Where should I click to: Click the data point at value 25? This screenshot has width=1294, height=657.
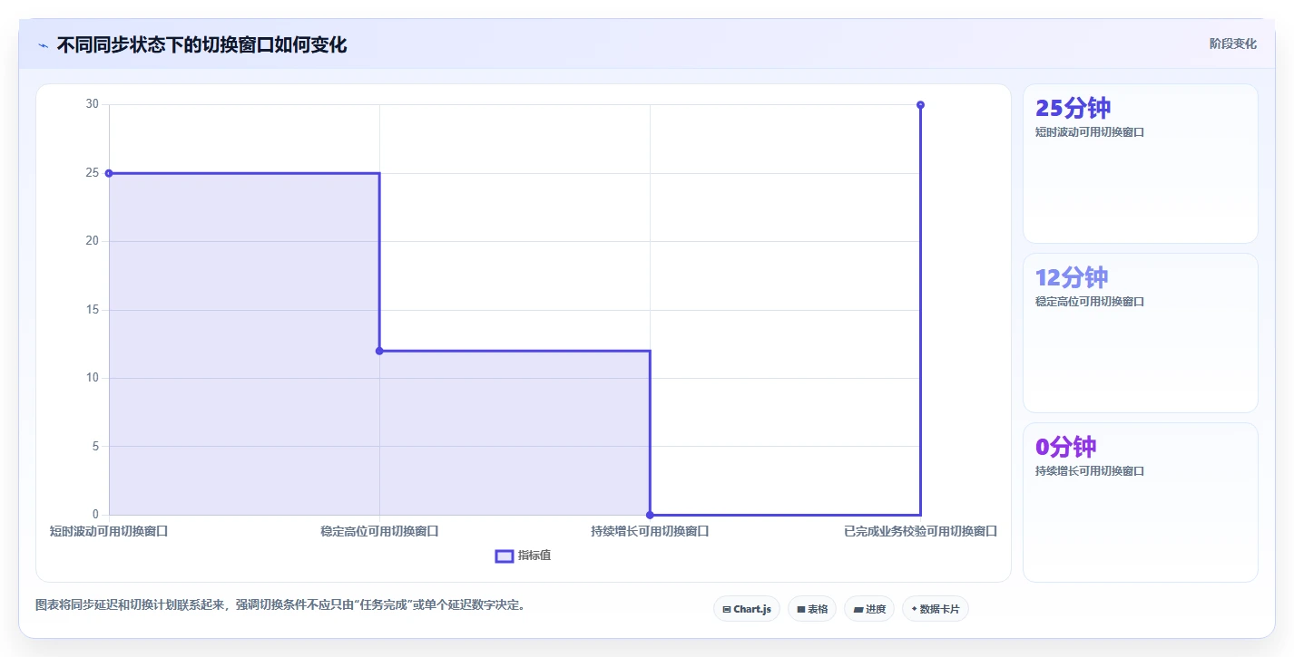tap(109, 173)
